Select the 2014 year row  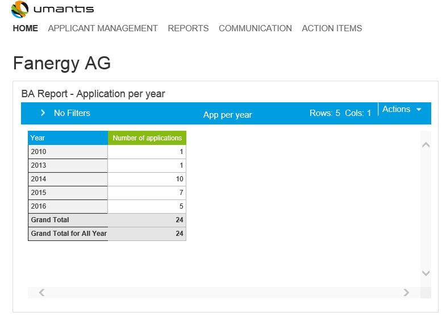(68, 179)
